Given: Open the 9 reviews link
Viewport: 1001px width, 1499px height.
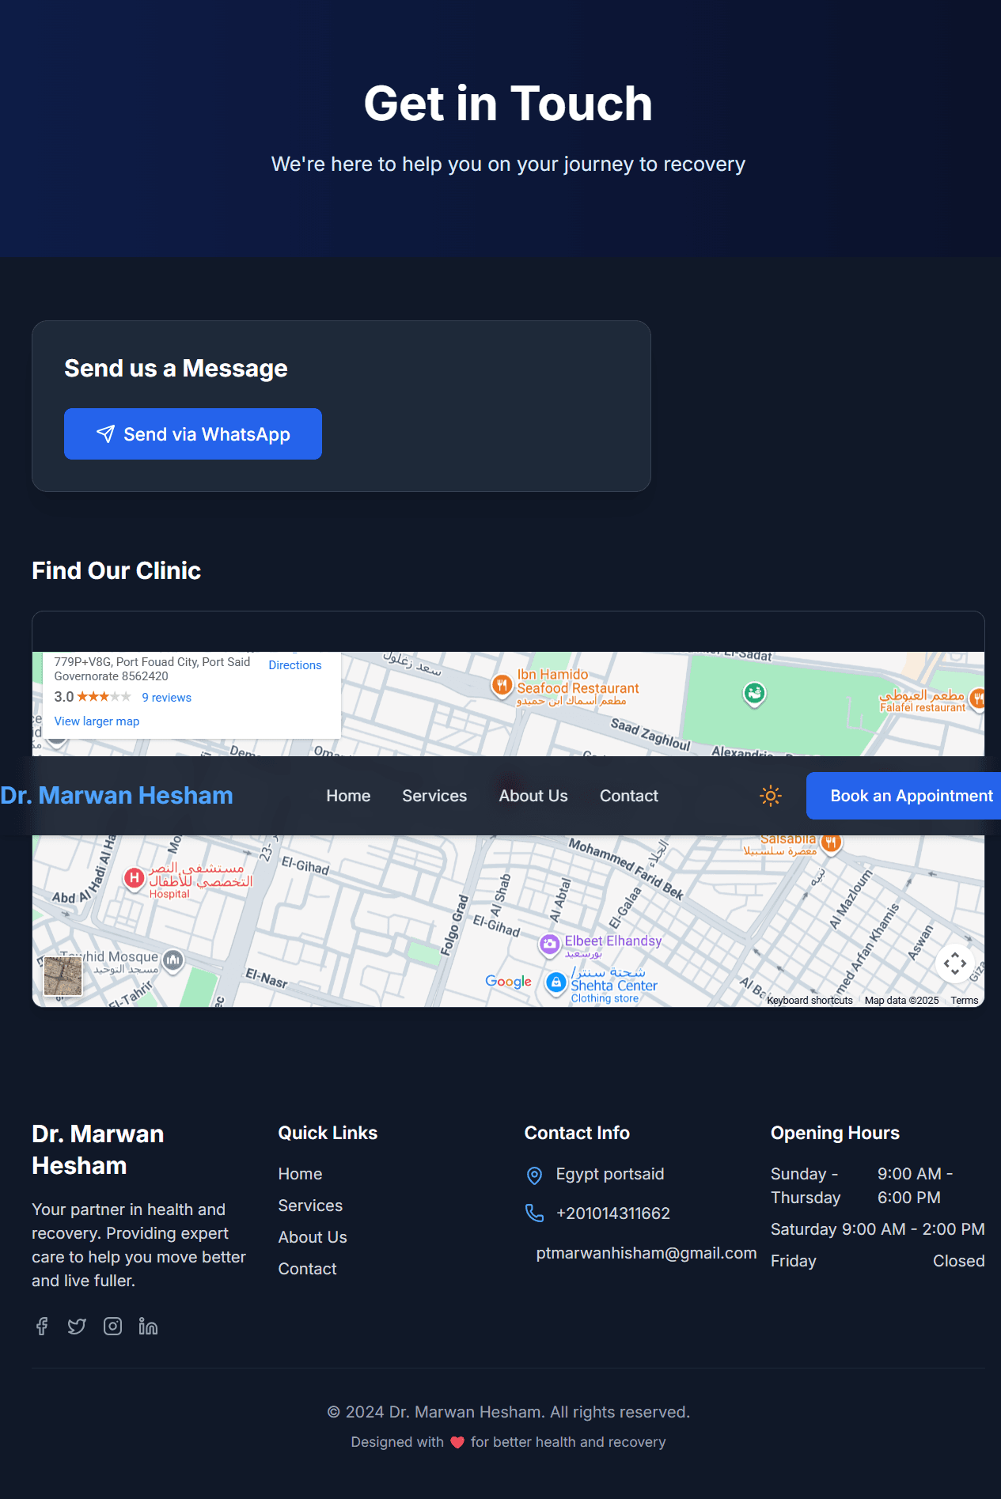Looking at the screenshot, I should (x=167, y=698).
